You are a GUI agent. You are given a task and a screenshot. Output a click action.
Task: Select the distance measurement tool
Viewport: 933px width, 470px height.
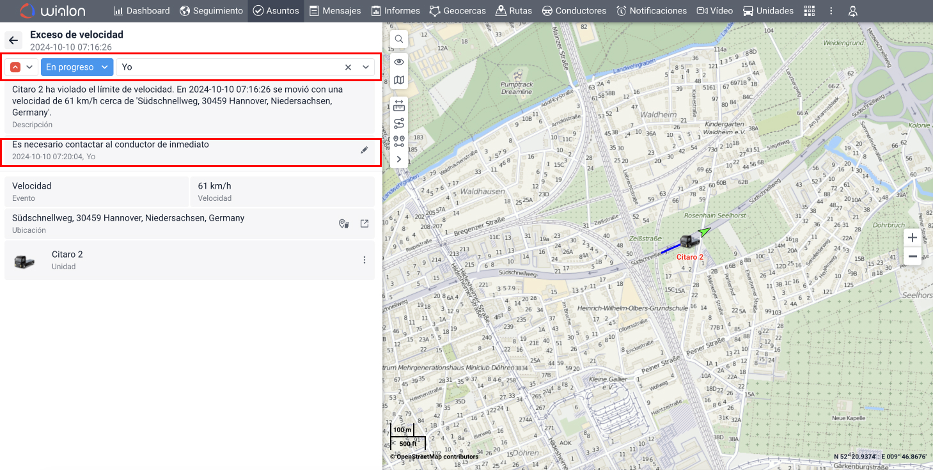point(398,105)
